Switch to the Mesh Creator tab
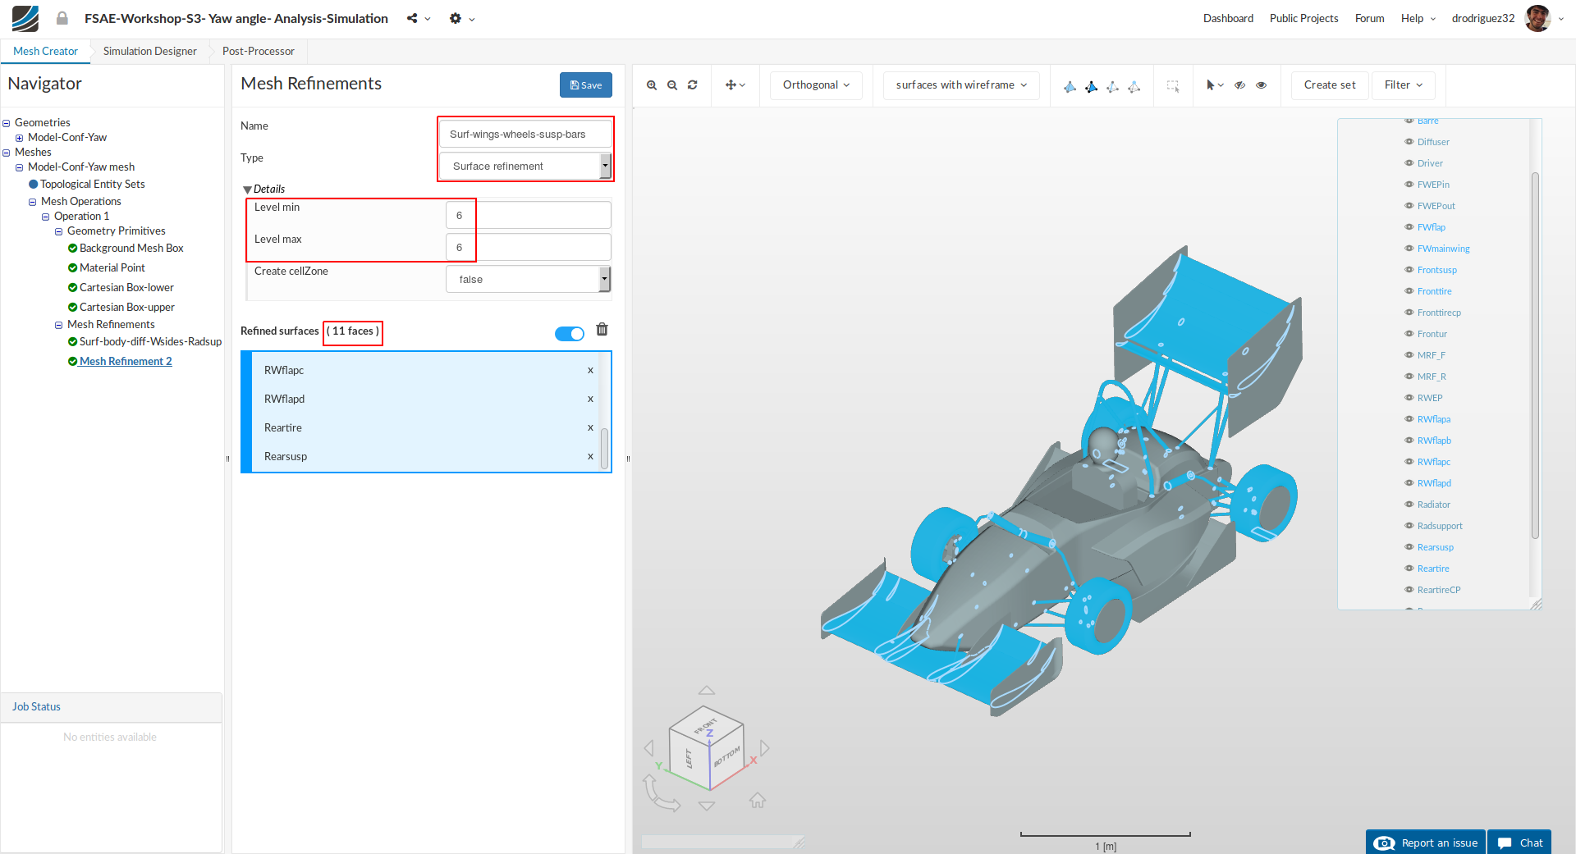The image size is (1576, 854). tap(45, 51)
